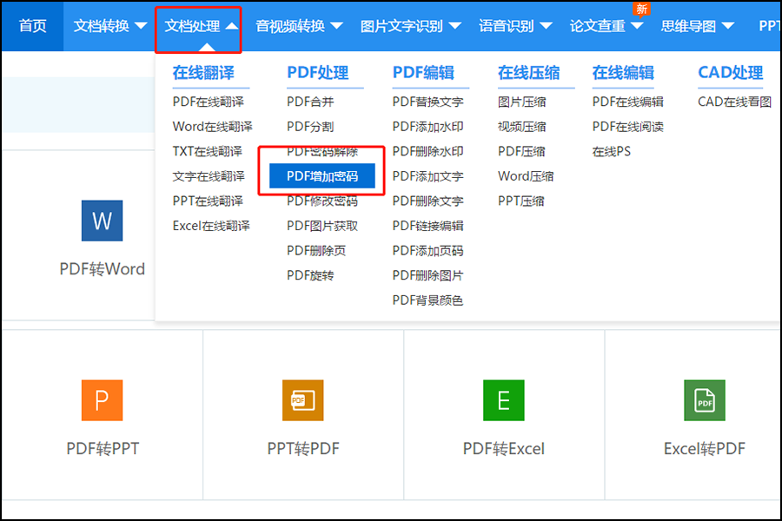782x521 pixels.
Task: Open the PPT转PDF text link
Action: coord(303,449)
